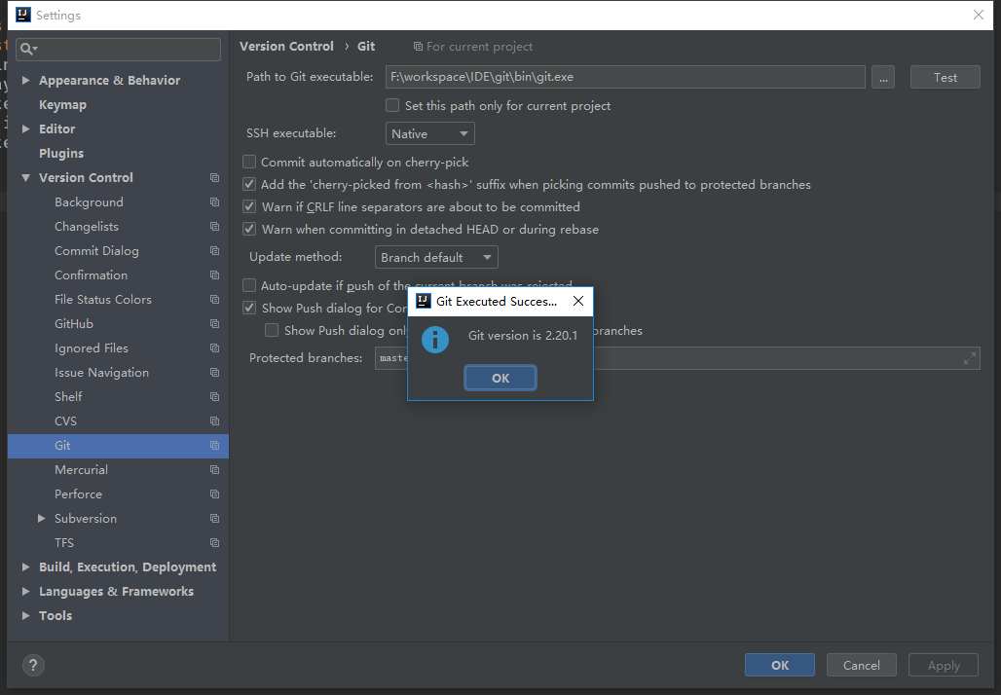Click the Test button for Git executable
The height and width of the screenshot is (695, 1001).
(945, 78)
